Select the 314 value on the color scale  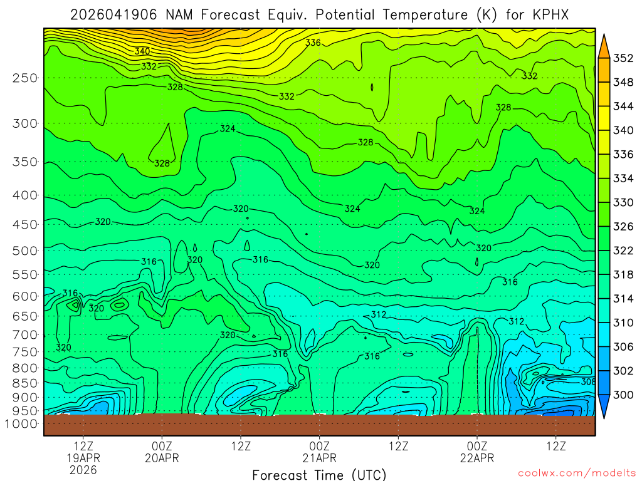[623, 299]
